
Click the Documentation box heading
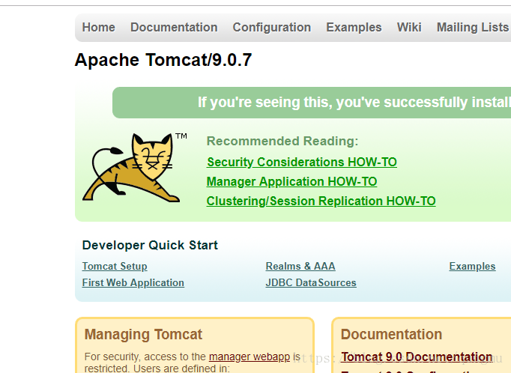(391, 335)
